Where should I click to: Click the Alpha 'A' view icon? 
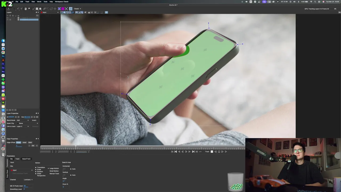(x=64, y=12)
